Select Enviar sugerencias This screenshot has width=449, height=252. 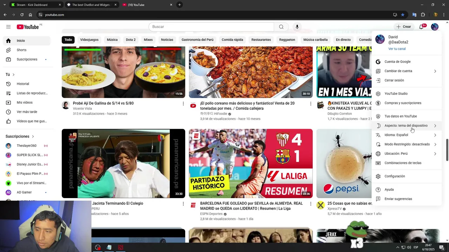[407, 199]
